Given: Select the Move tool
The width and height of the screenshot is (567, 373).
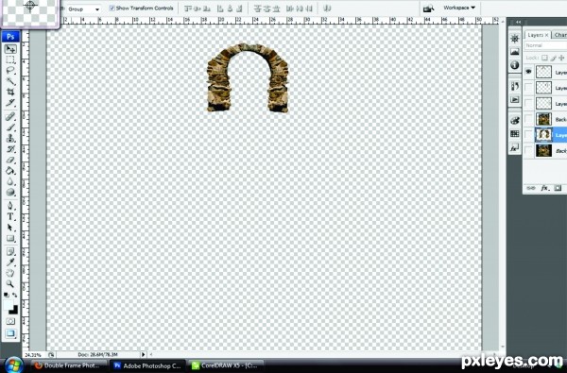Looking at the screenshot, I should pyautogui.click(x=10, y=49).
